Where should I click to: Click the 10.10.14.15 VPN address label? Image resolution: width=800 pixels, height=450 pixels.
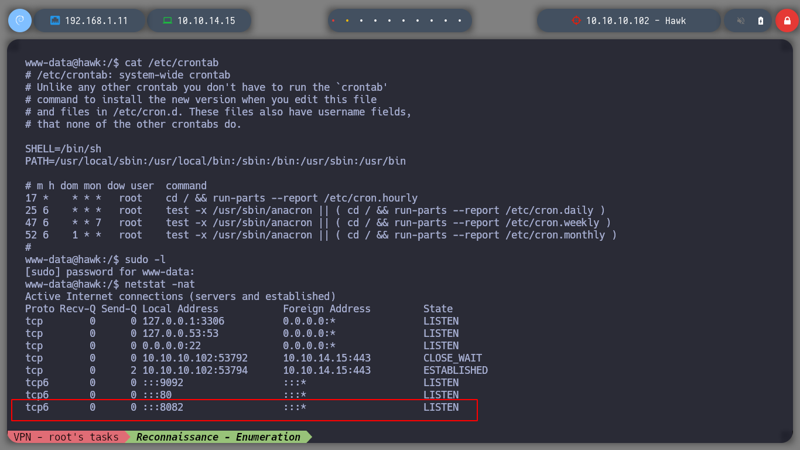coord(206,21)
